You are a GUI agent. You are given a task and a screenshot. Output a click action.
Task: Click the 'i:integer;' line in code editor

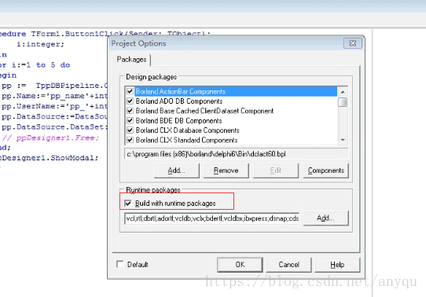click(40, 44)
